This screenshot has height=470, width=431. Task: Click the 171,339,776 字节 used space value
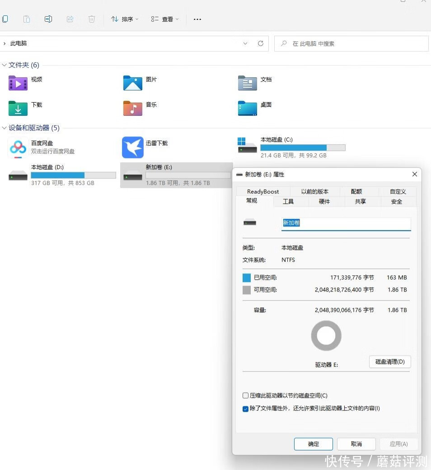coord(352,277)
